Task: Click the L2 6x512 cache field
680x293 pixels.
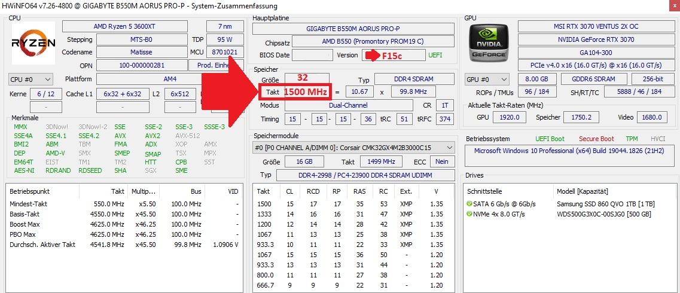Action: tap(181, 94)
